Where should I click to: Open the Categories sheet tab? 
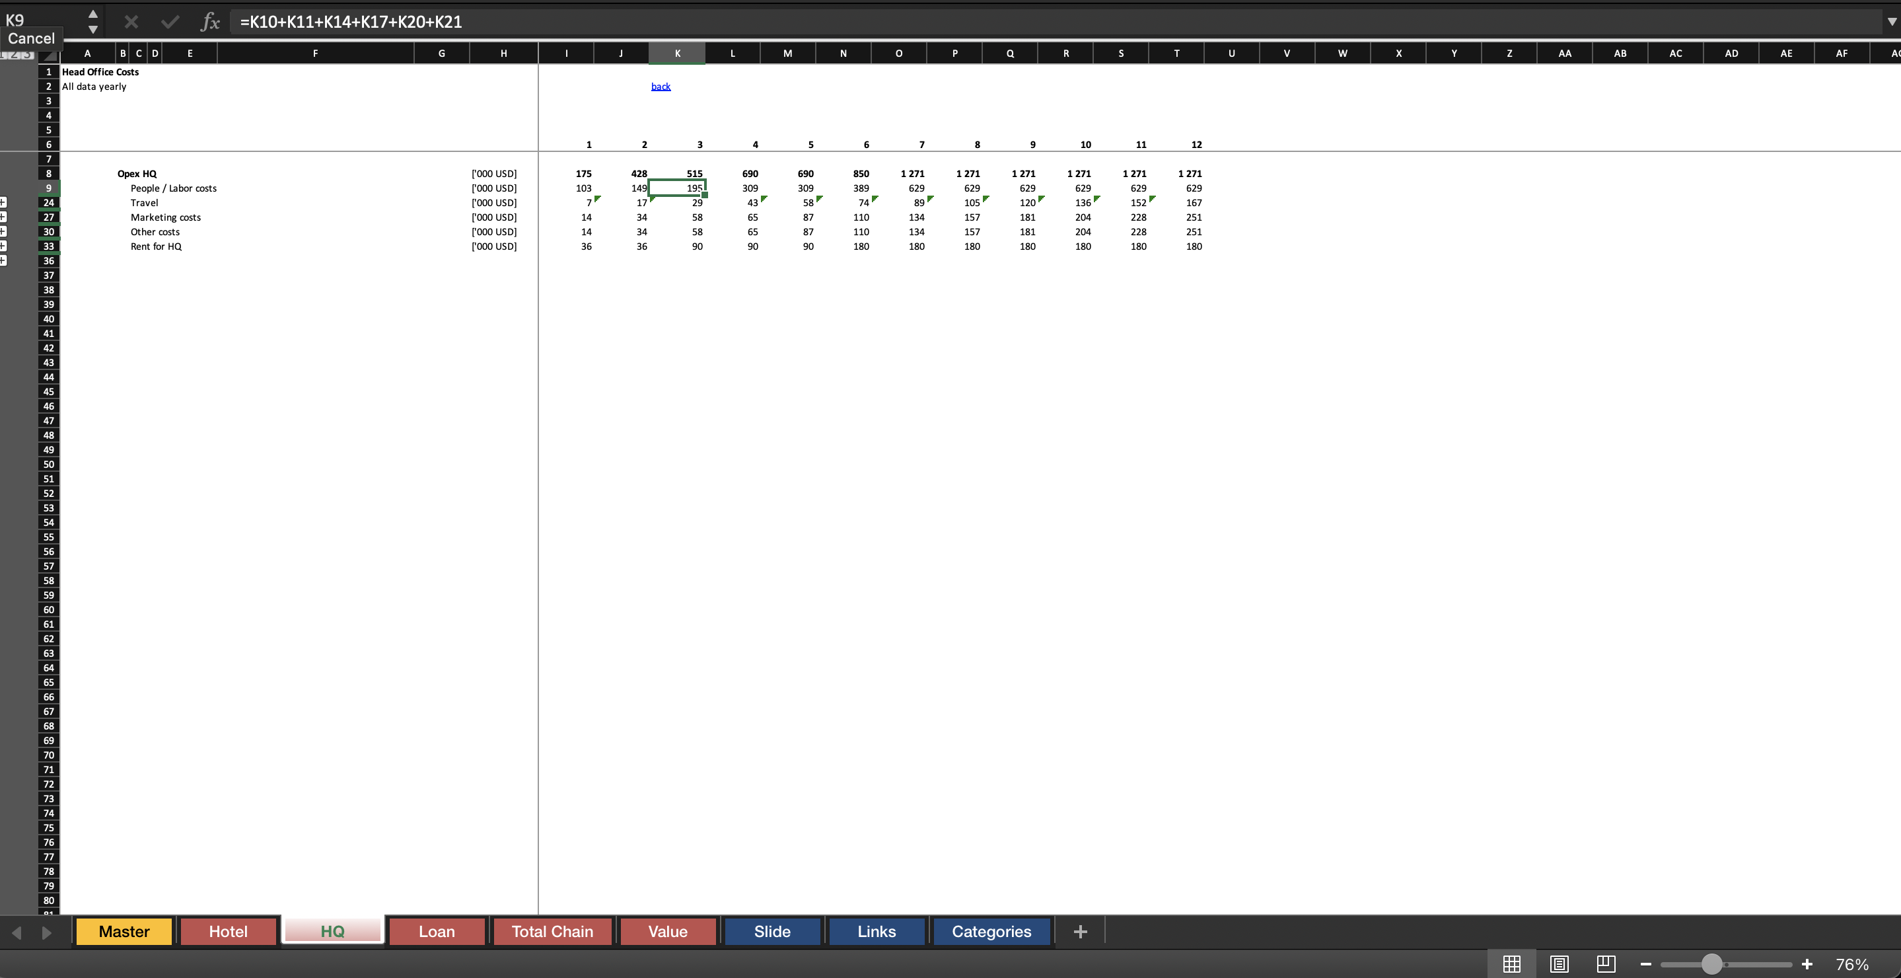[991, 932]
